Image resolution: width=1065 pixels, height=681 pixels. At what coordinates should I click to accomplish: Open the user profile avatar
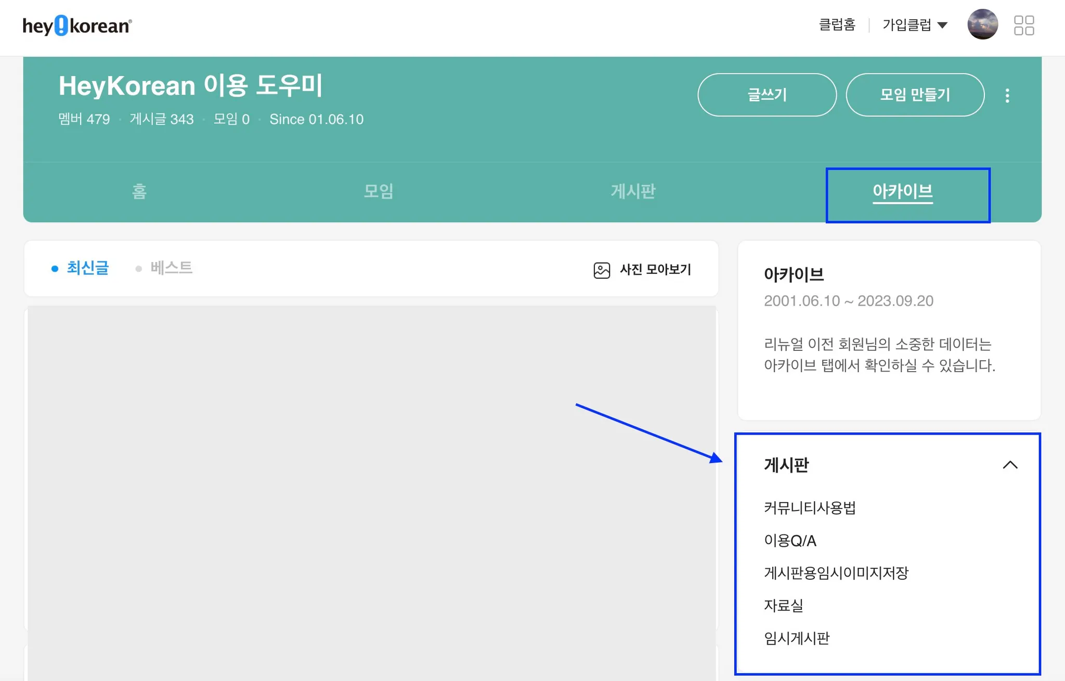[982, 24]
